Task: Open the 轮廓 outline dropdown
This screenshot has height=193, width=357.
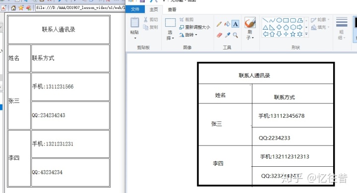Action: (x=320, y=20)
